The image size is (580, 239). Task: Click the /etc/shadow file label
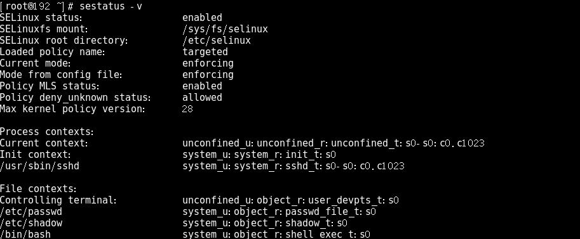(x=31, y=223)
